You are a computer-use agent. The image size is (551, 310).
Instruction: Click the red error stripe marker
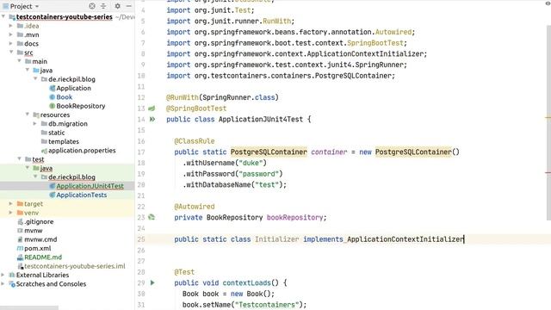[548, 172]
